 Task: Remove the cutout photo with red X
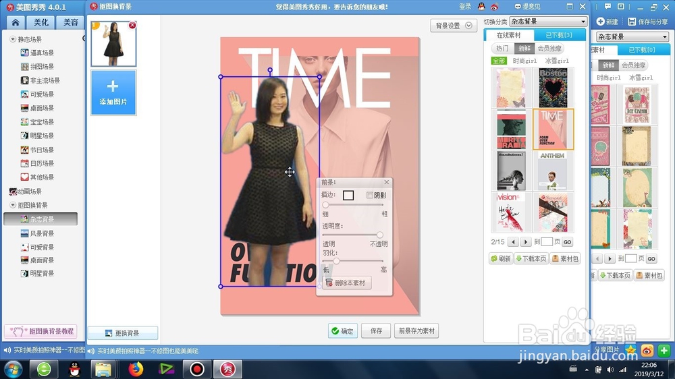132,26
